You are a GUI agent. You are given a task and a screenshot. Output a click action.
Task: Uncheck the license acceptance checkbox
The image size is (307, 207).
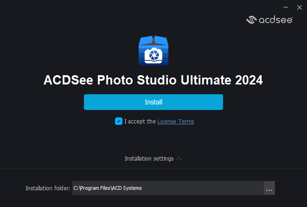(119, 121)
